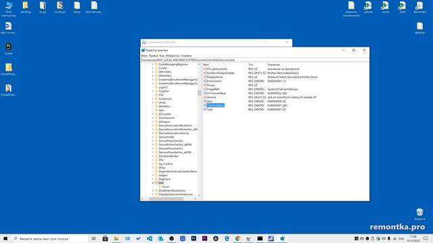Click the tree pane scroll-down arrow
This screenshot has height=243, width=433.
point(200,195)
